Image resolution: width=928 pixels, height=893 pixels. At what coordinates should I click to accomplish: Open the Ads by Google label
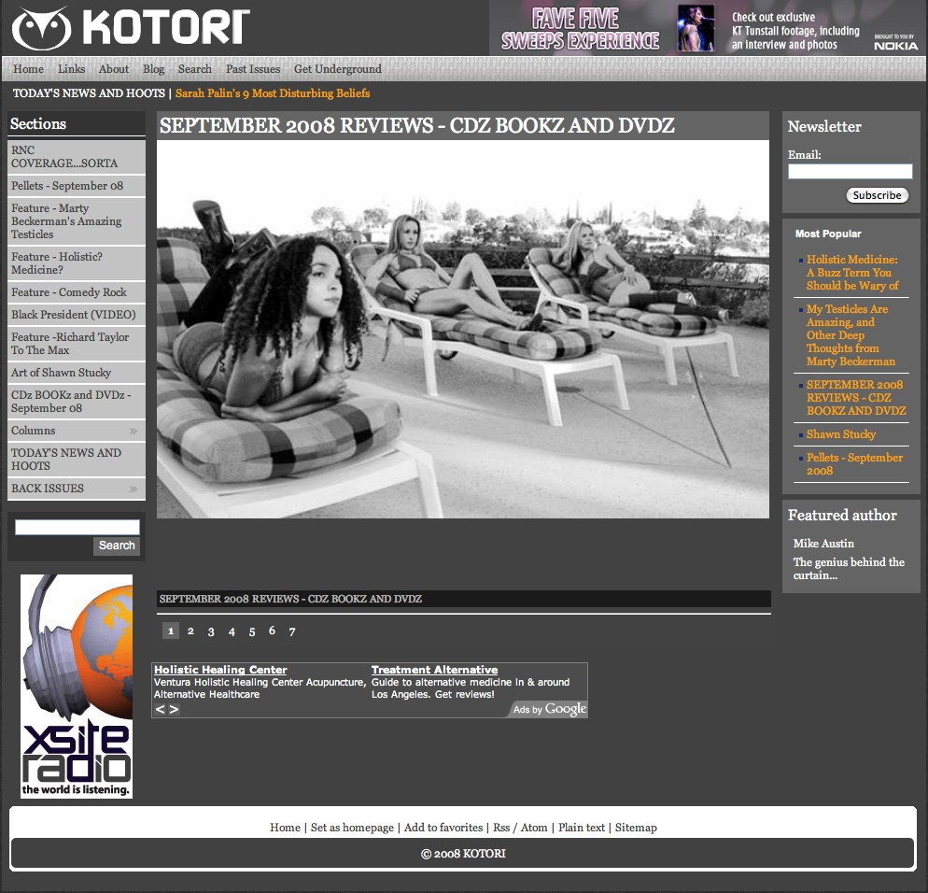(x=549, y=709)
